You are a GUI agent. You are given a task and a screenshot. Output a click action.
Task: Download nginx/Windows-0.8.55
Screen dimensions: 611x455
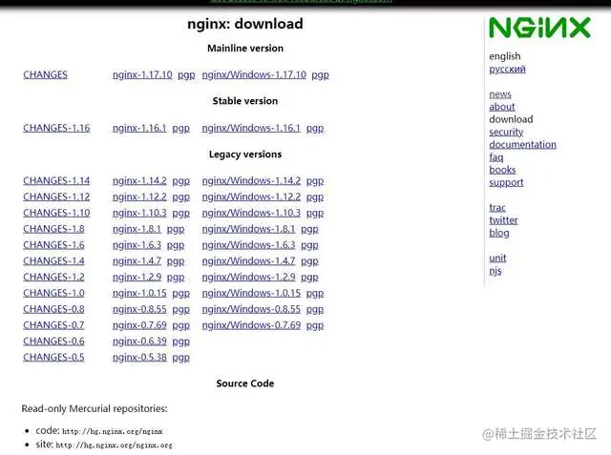[x=251, y=309]
